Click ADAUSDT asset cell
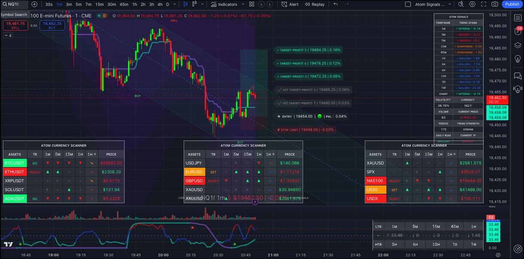Screen dimensions: 524x259 (15, 199)
